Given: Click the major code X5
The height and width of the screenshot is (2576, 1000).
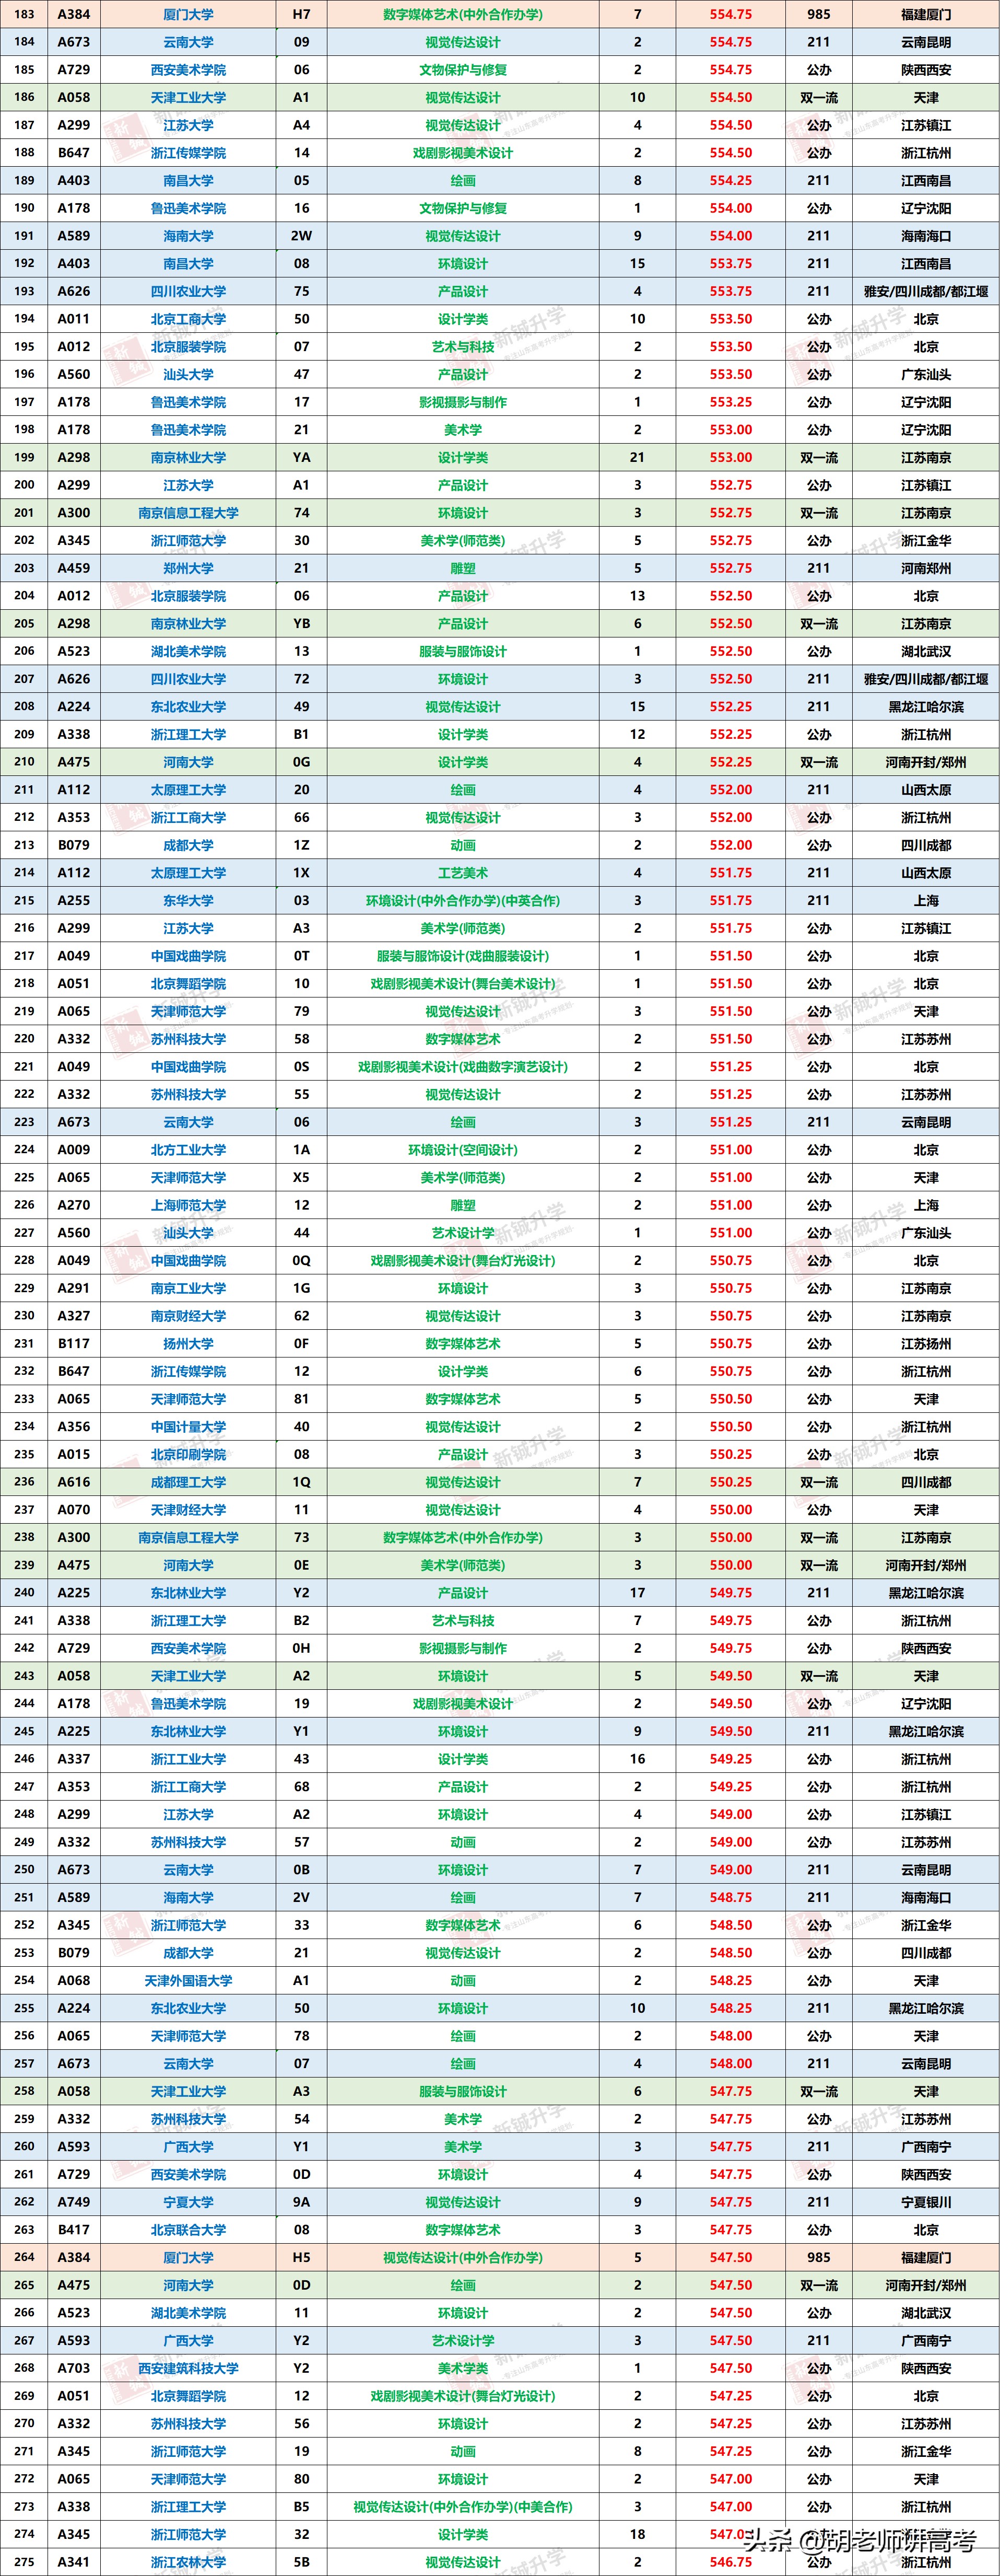Looking at the screenshot, I should [302, 1178].
